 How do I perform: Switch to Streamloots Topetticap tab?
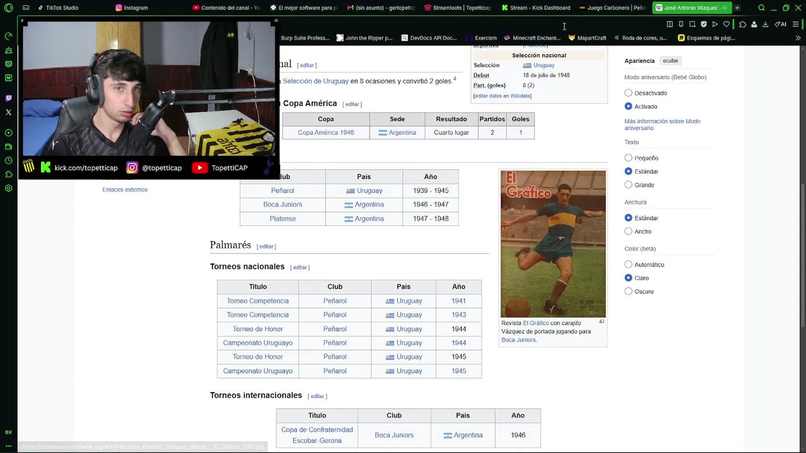[x=458, y=8]
